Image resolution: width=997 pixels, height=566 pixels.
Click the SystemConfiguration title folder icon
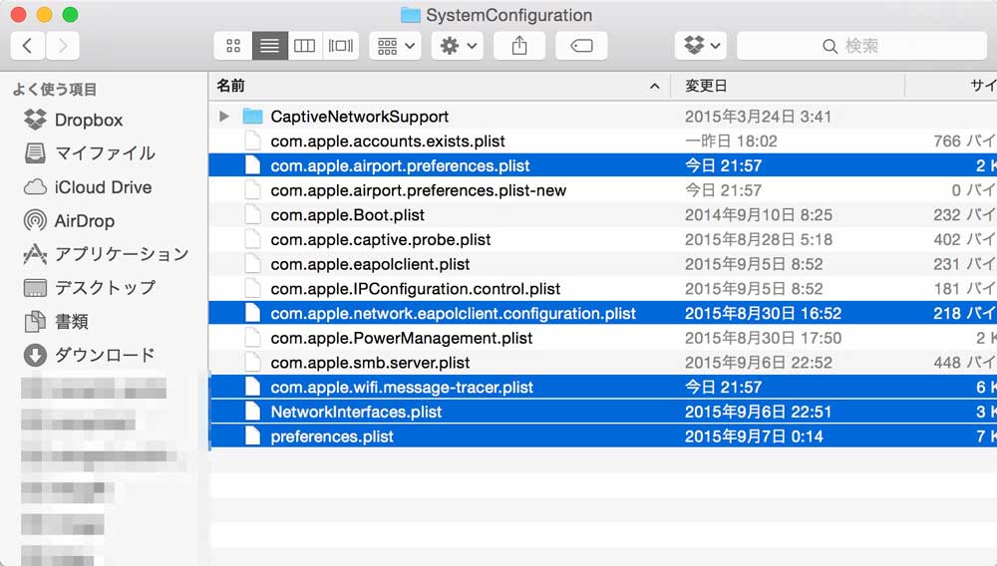click(410, 15)
